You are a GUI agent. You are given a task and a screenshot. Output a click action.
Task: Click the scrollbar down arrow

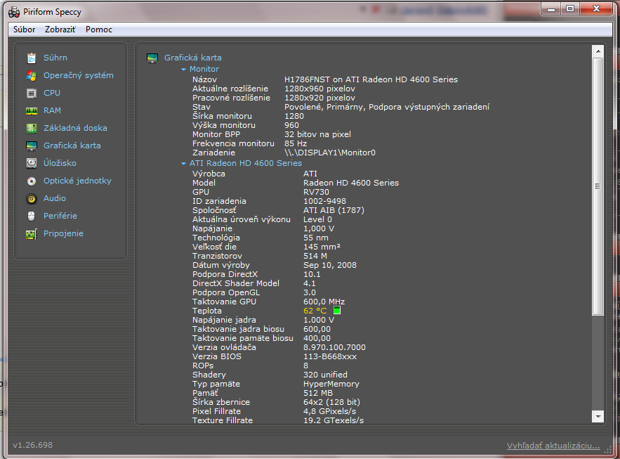click(598, 416)
